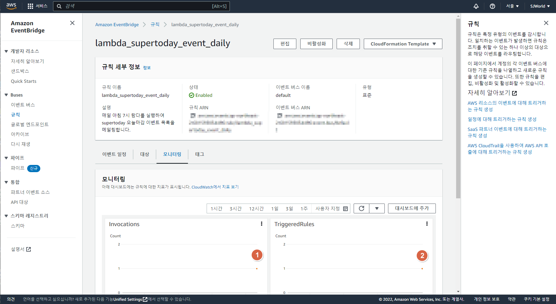The image size is (556, 304).
Task: Close the Amazon EventBridge navigation pane
Action: pyautogui.click(x=72, y=23)
